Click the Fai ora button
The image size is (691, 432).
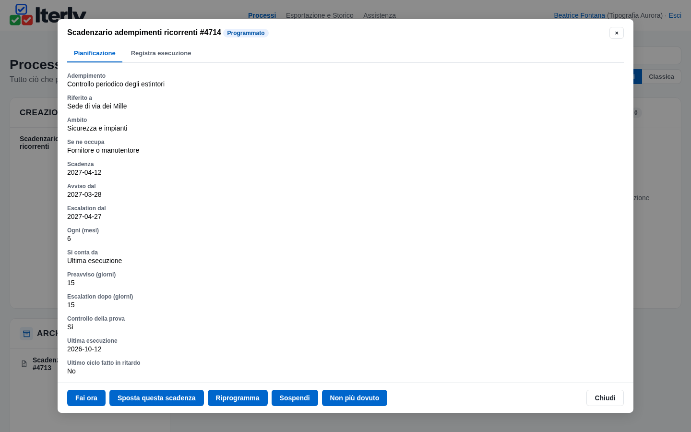coord(86,398)
